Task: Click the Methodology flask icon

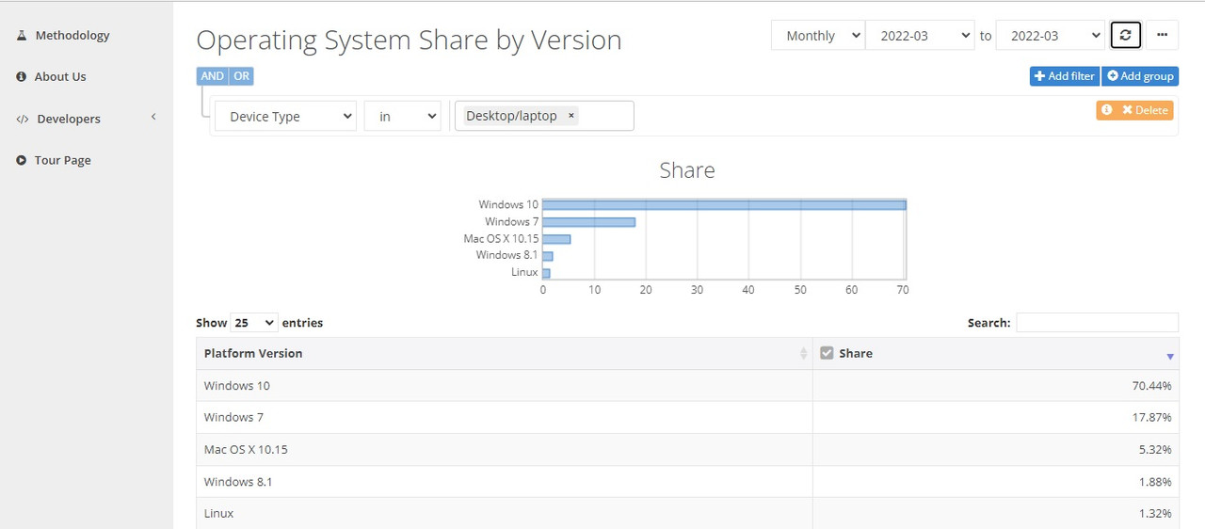Action: (22, 35)
